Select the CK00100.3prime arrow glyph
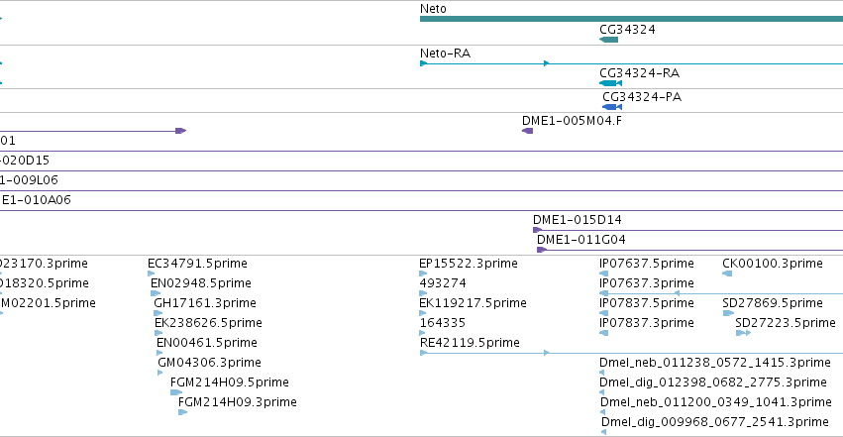Screen dimensions: 843x437 pyautogui.click(x=727, y=273)
